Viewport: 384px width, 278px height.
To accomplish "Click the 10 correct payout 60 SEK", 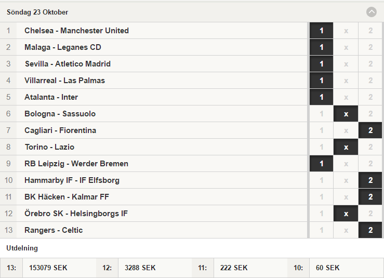I will point(328,268).
